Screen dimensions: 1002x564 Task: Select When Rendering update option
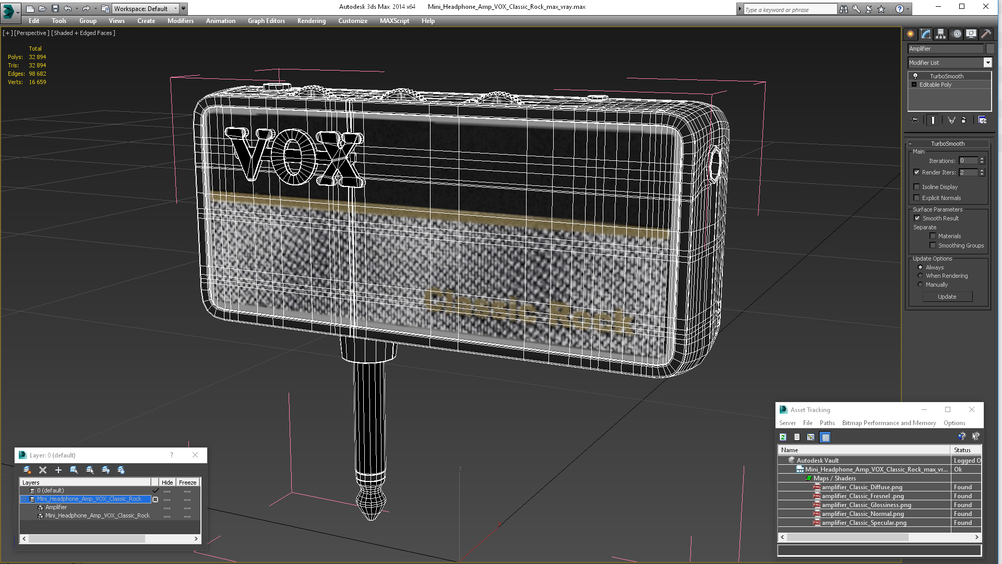920,276
